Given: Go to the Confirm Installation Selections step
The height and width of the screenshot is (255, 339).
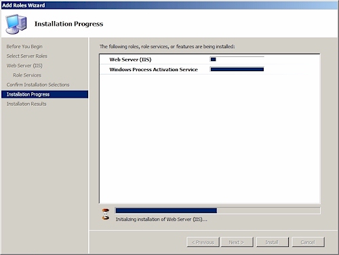Looking at the screenshot, I should click(x=38, y=85).
